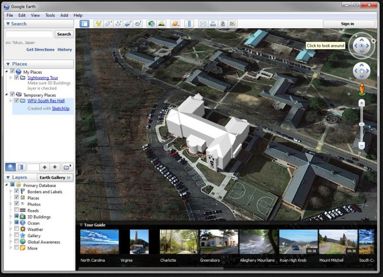Toggle the Borders and Labels layer checkbox

click(x=17, y=191)
